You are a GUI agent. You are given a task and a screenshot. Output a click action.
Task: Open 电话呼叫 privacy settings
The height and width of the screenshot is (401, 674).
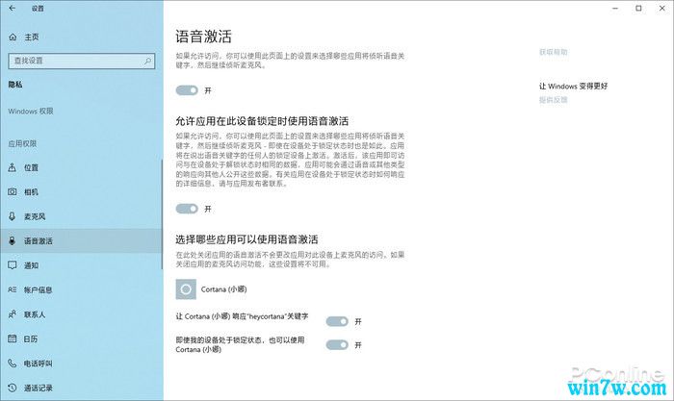tap(82, 363)
